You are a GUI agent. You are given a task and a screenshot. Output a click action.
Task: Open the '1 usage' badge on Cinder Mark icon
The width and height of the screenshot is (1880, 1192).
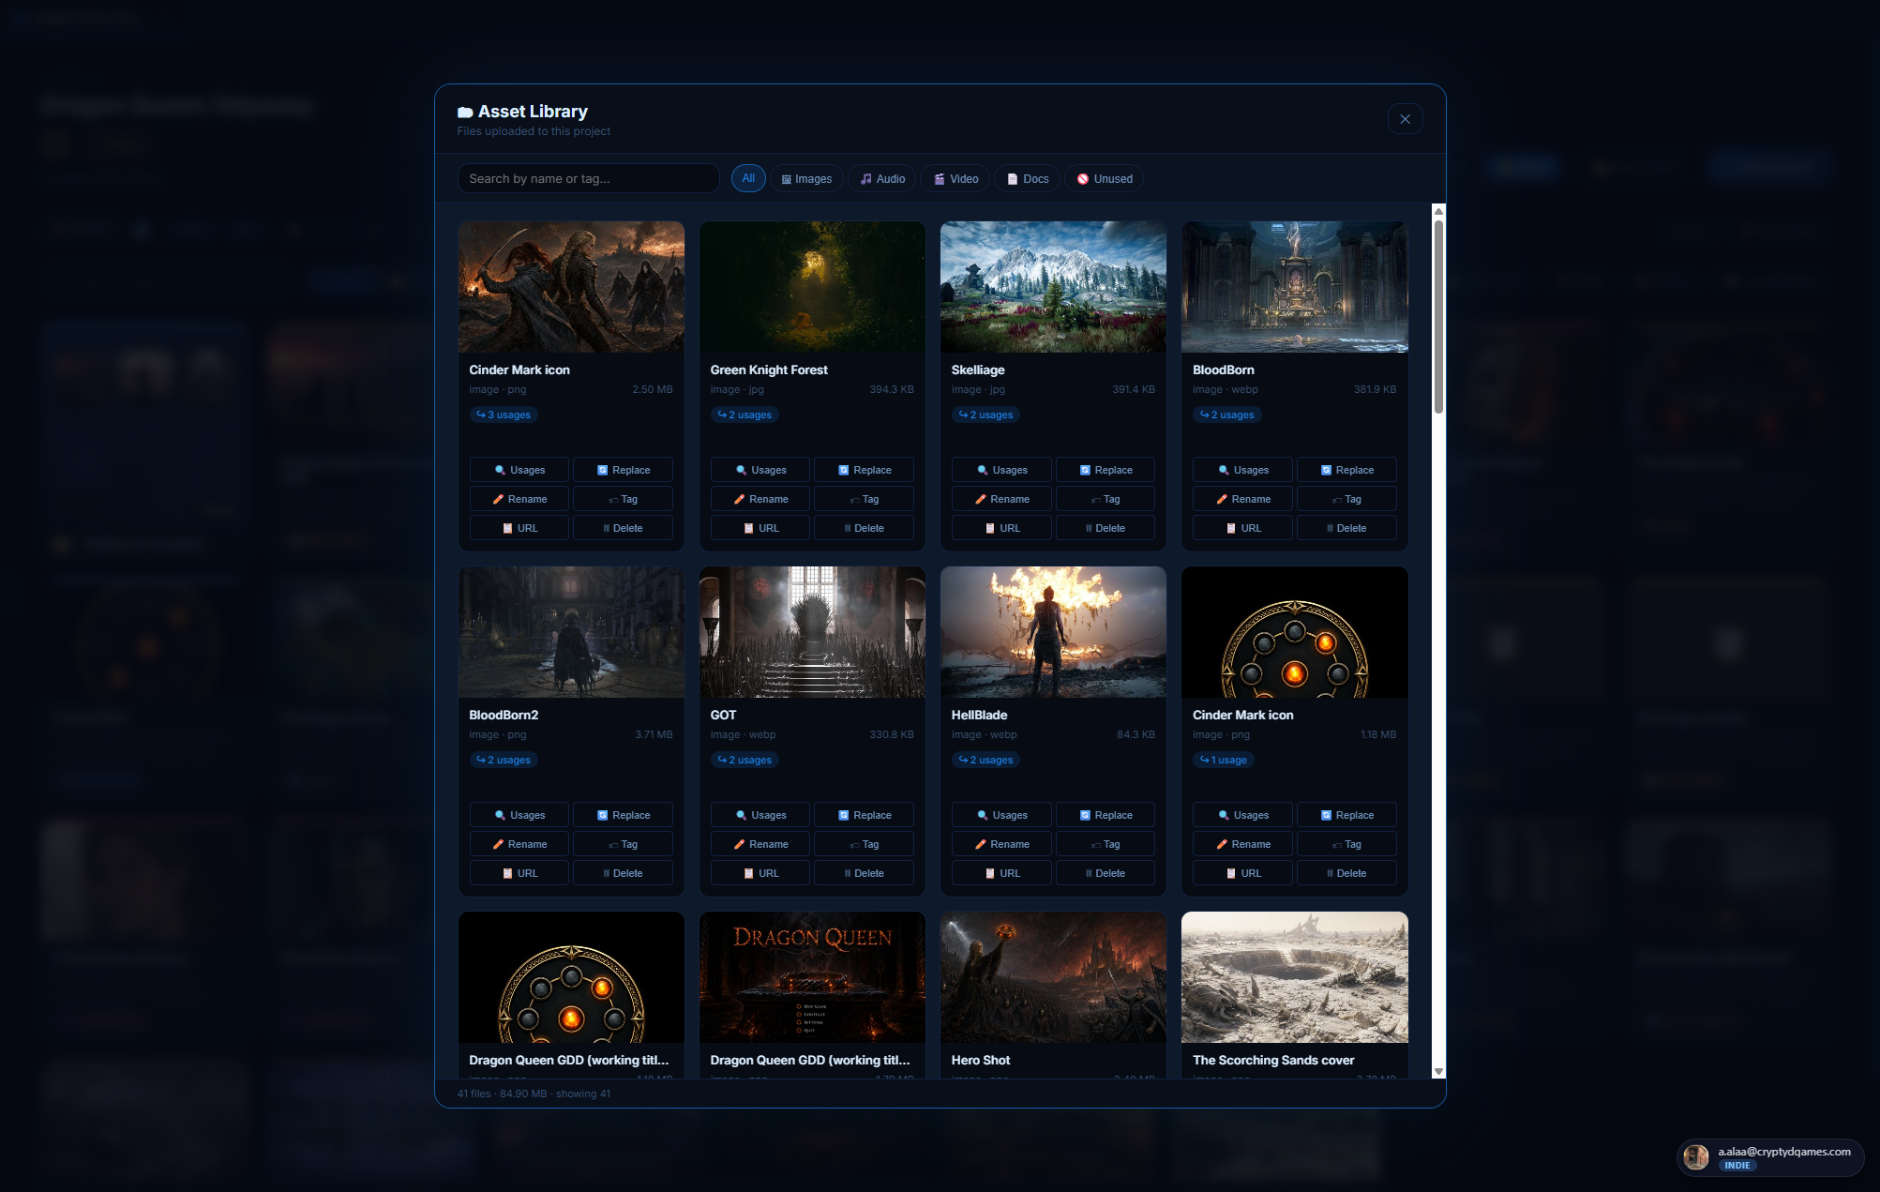click(1223, 760)
